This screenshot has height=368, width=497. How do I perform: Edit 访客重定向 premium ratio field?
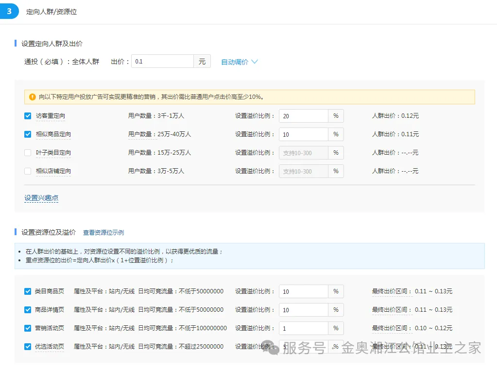coord(303,116)
